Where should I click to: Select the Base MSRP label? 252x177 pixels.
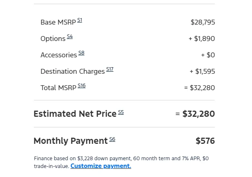58,22
